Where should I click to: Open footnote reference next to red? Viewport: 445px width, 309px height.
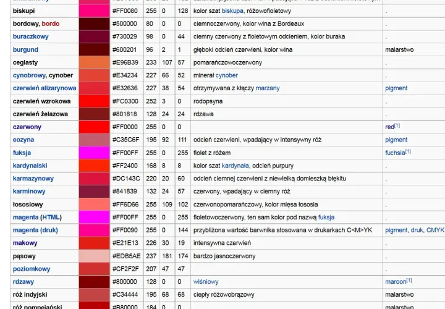[x=397, y=125]
